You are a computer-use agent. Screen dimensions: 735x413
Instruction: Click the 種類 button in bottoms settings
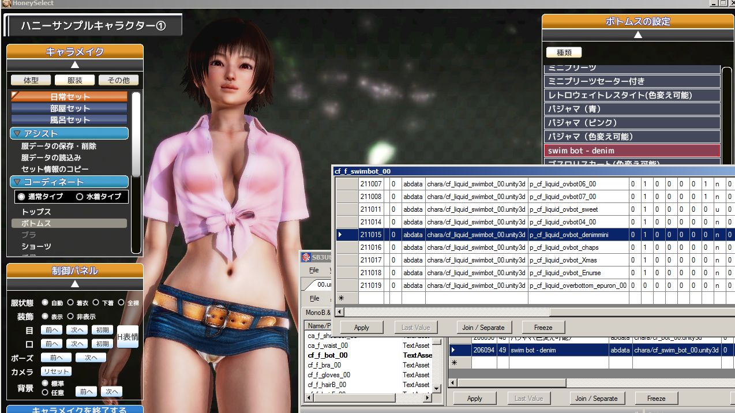pos(564,52)
